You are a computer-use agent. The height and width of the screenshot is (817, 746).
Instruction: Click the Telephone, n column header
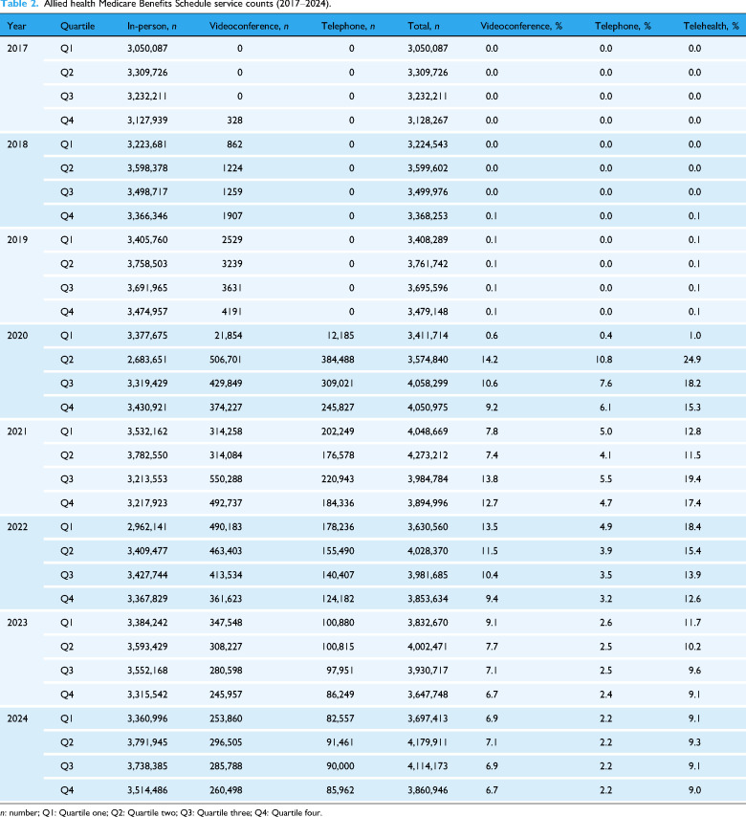pyautogui.click(x=348, y=26)
